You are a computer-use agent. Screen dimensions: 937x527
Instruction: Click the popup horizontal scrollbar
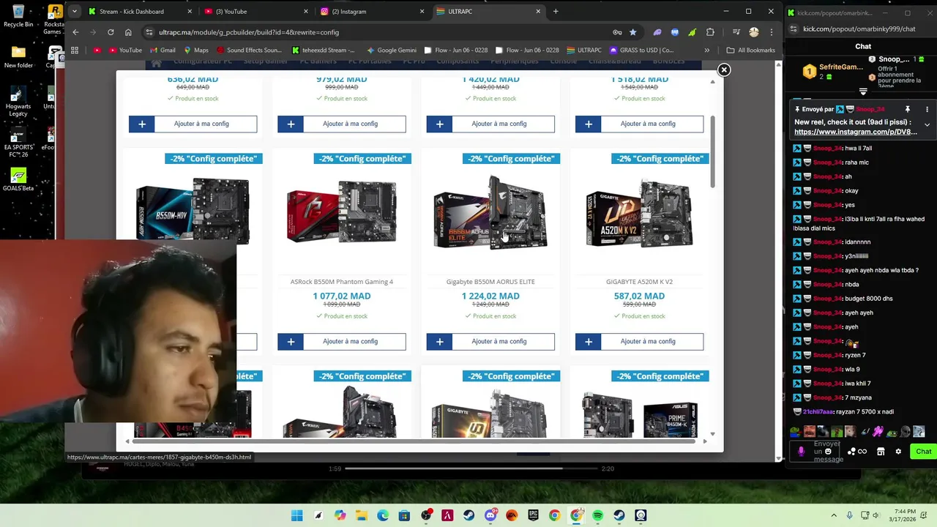tap(414, 441)
